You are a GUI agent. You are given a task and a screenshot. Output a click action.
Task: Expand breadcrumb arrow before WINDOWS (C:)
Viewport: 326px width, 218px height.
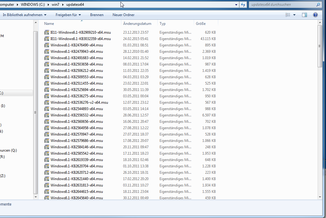(x=18, y=5)
